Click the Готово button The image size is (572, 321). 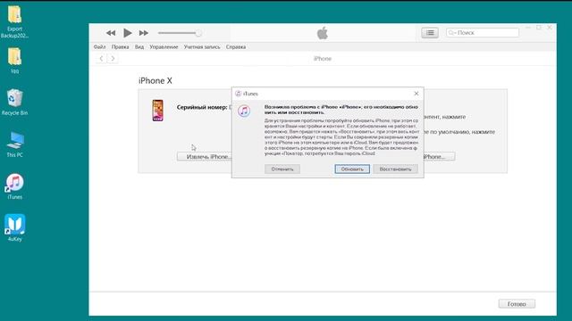coord(517,304)
